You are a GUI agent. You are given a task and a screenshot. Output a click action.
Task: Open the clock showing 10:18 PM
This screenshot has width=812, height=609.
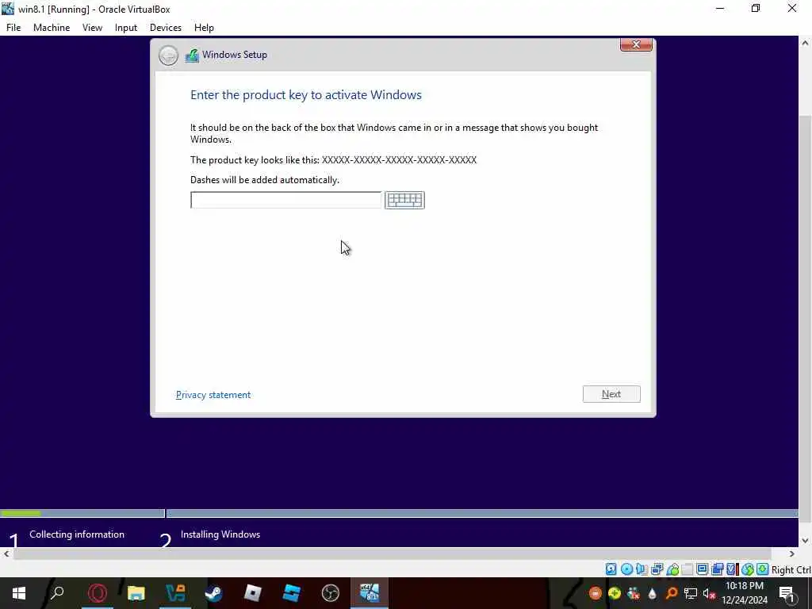tap(745, 593)
